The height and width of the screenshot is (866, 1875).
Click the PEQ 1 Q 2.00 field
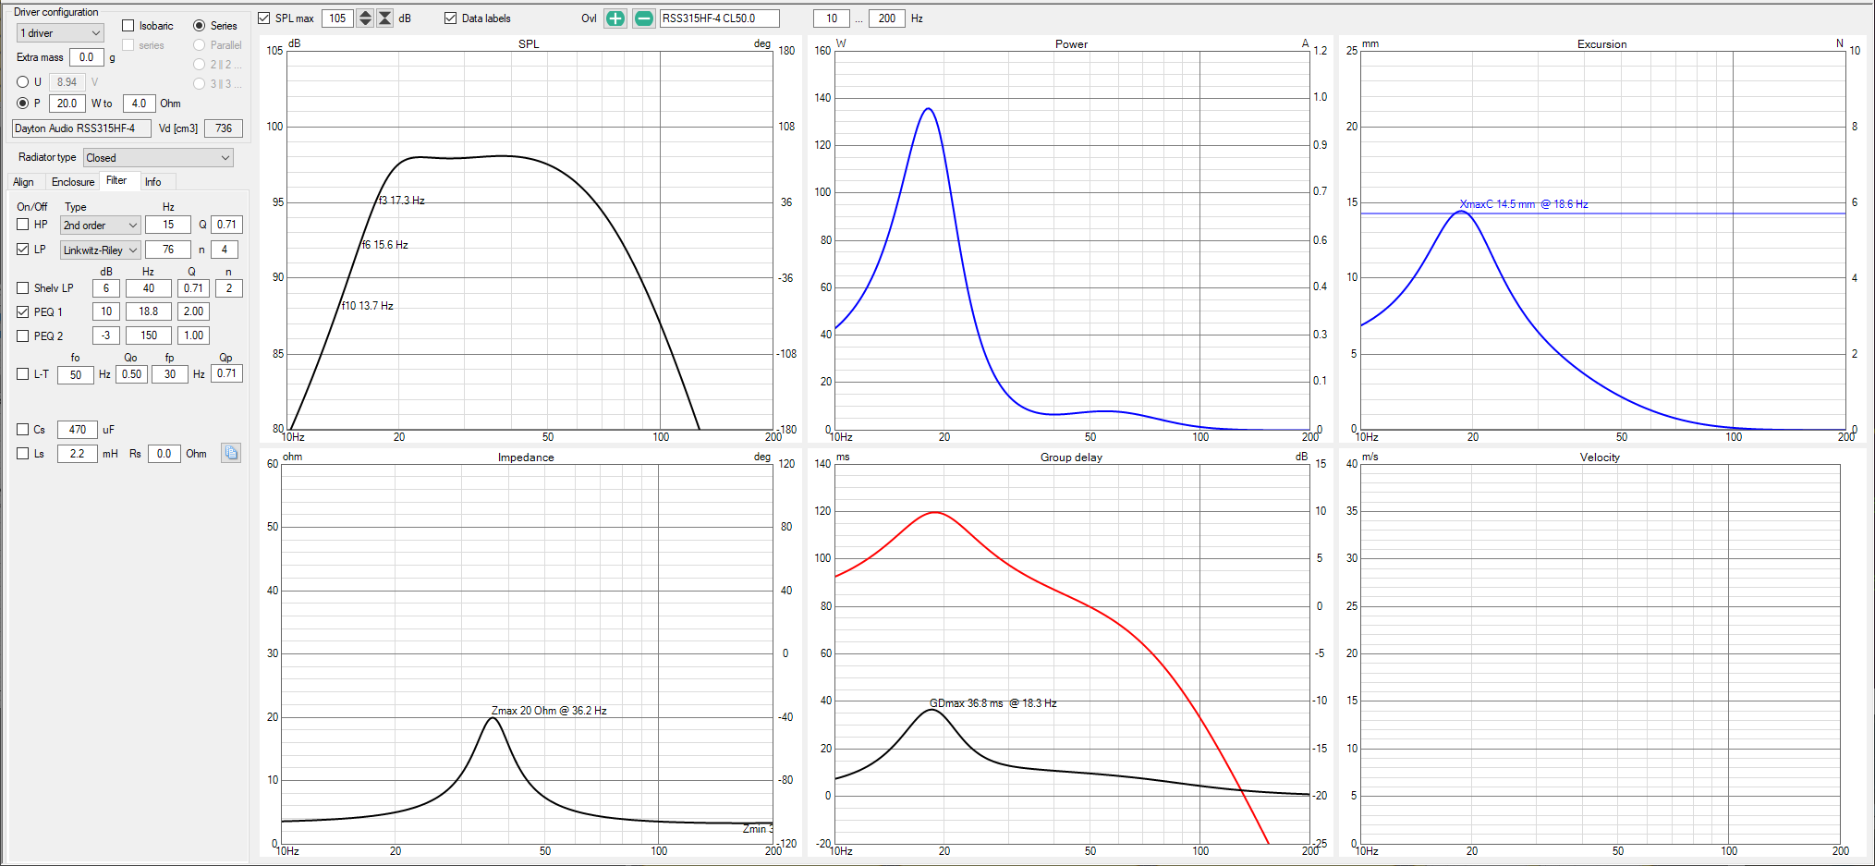pyautogui.click(x=193, y=312)
